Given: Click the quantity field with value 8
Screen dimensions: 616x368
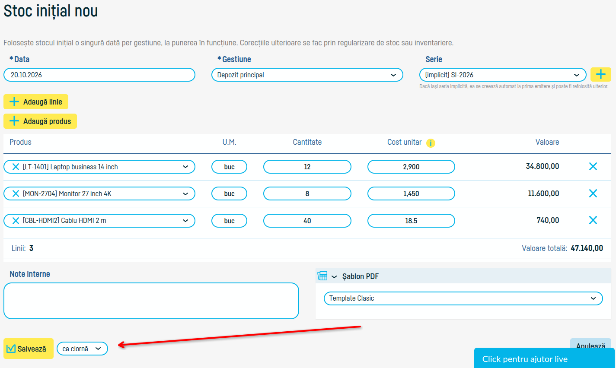Looking at the screenshot, I should pyautogui.click(x=307, y=194).
